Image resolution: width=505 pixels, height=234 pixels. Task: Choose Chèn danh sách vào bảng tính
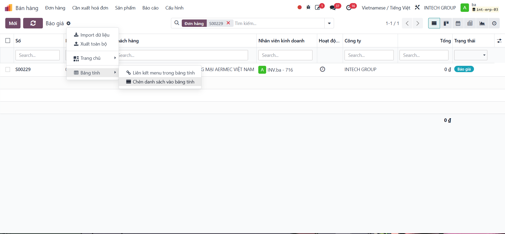(160, 82)
